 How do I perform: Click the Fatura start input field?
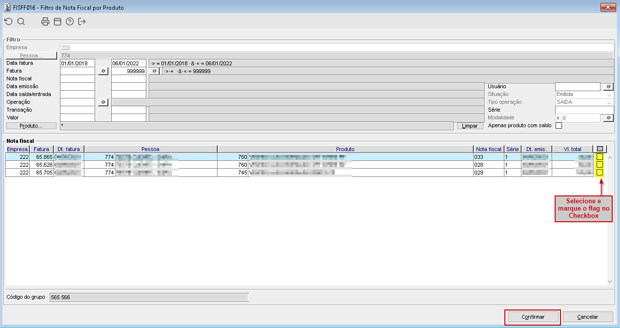pos(78,71)
